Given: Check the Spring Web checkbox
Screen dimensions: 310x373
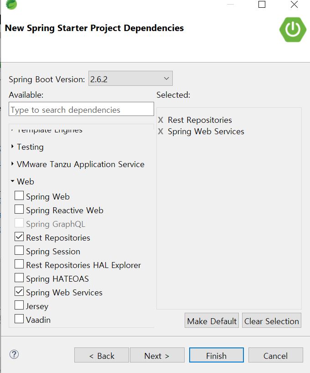Looking at the screenshot, I should coord(19,196).
